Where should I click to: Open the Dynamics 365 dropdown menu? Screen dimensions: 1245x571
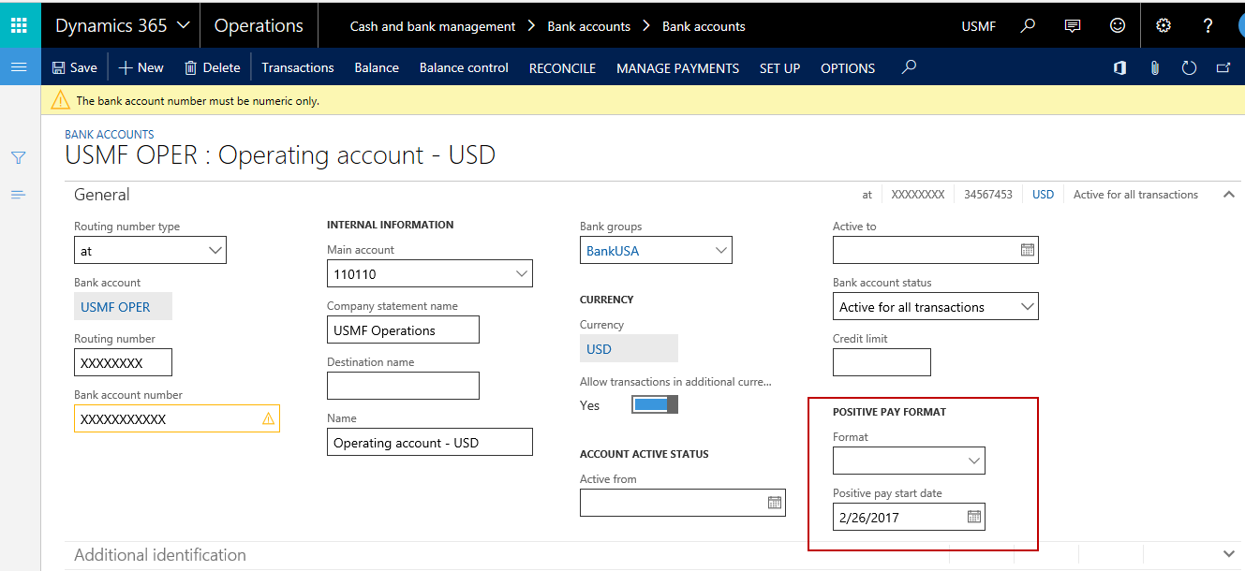point(122,26)
